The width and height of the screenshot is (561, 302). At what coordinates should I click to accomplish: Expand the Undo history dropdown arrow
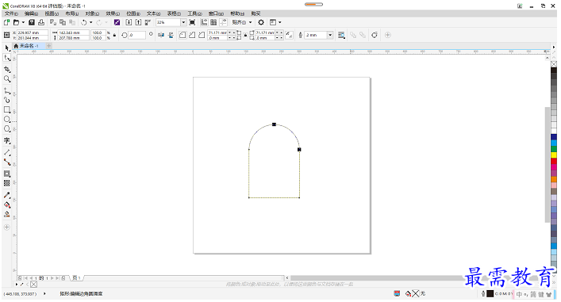(91, 22)
